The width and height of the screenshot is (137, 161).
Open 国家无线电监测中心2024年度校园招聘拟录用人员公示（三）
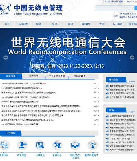point(28,120)
